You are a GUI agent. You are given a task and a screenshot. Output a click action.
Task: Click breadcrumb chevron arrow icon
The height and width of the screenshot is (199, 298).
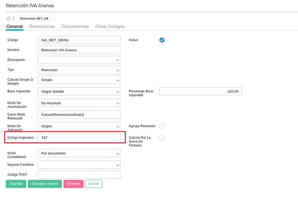tap(13, 19)
